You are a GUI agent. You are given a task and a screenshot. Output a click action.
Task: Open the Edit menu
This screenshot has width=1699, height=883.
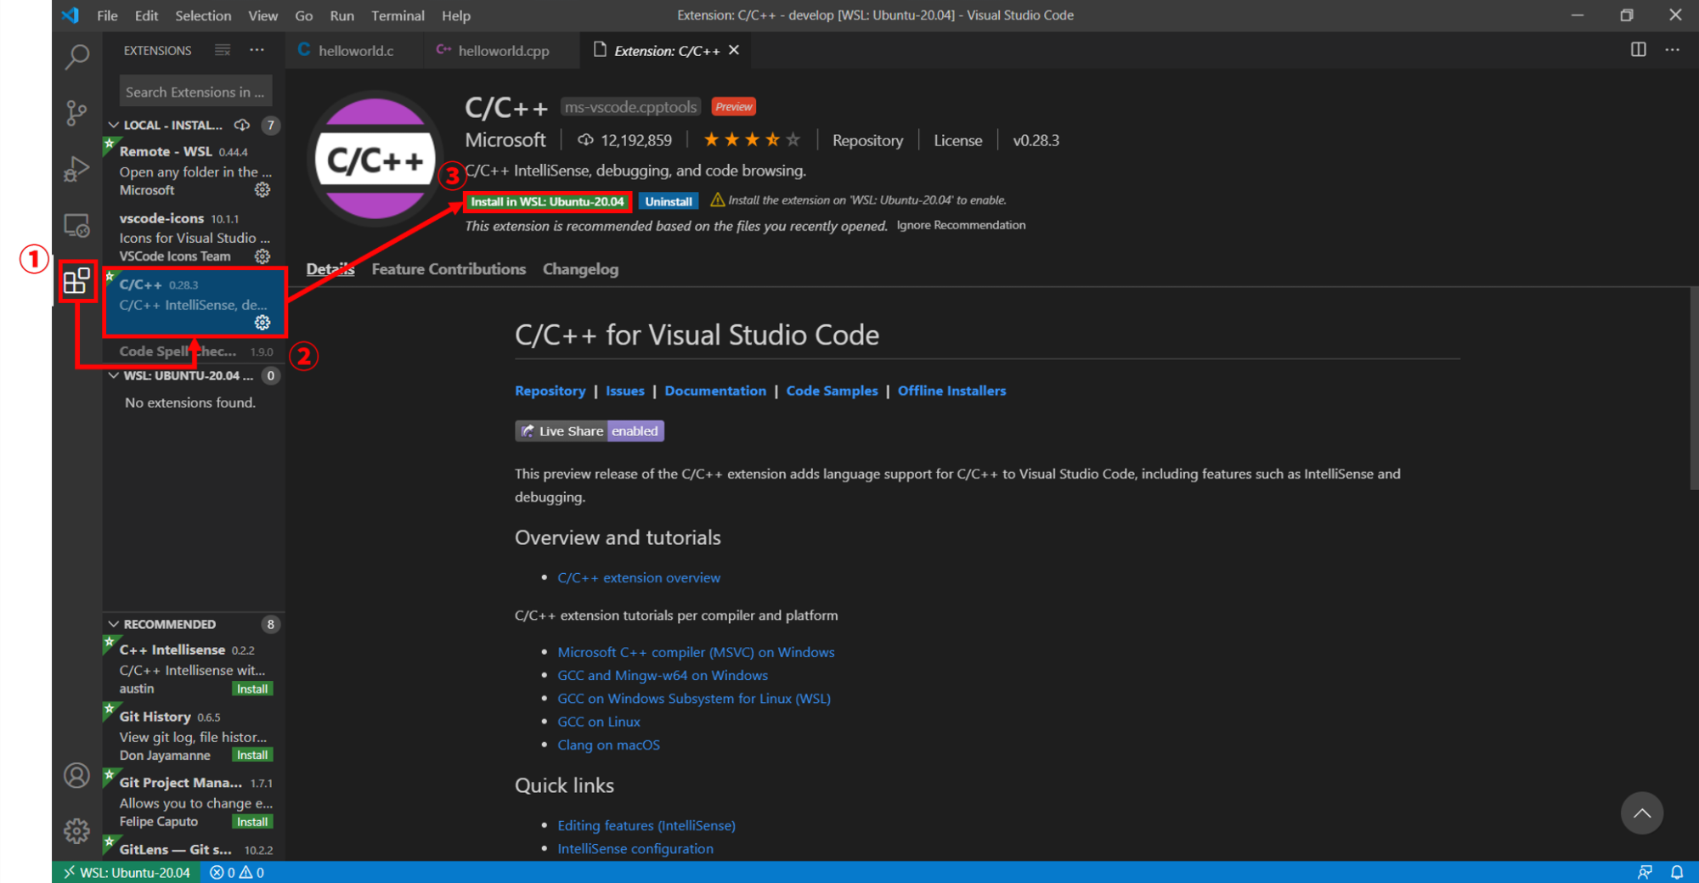pos(146,15)
